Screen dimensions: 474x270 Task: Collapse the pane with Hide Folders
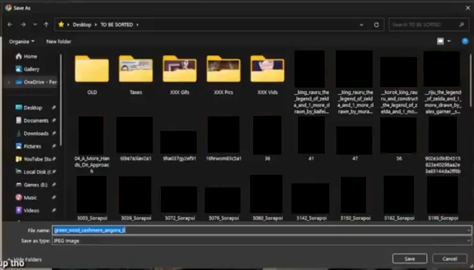(25, 259)
